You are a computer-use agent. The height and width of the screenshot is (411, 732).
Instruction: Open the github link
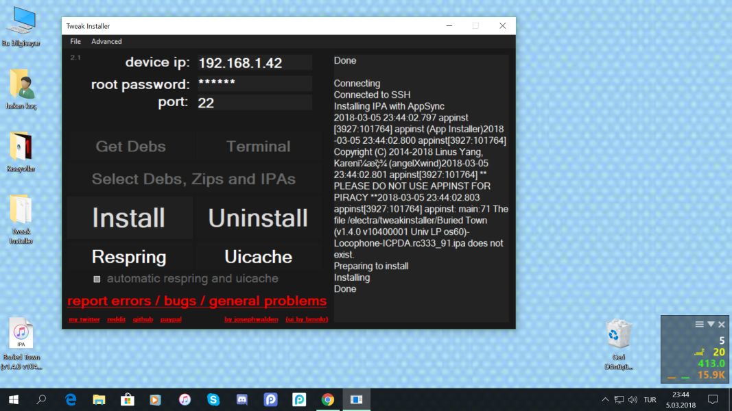(x=143, y=320)
